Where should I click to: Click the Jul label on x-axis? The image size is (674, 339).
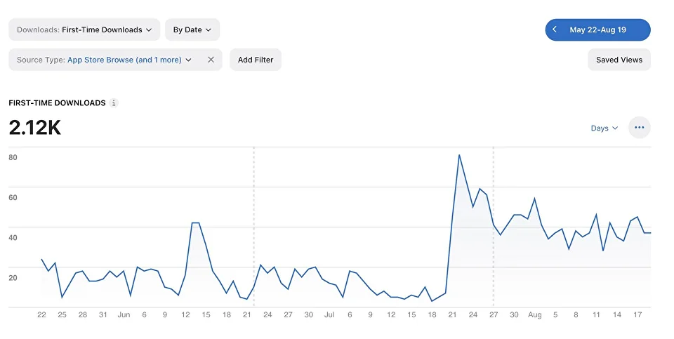329,315
